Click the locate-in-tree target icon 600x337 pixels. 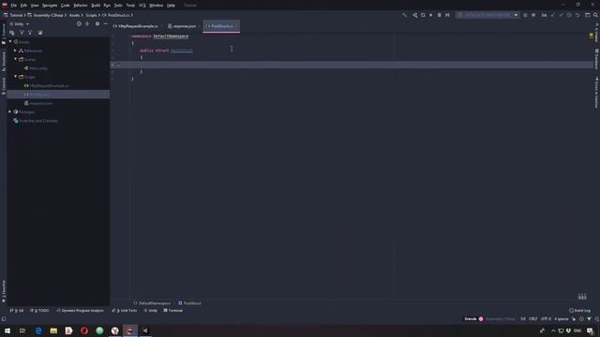click(79, 23)
